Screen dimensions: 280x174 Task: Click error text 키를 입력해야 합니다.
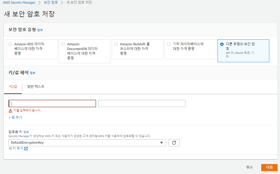27,110
